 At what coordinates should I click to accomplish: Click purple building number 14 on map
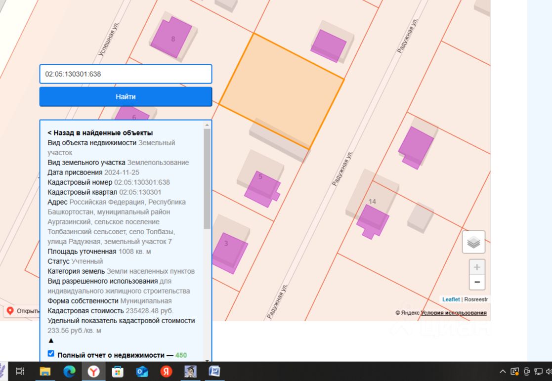pyautogui.click(x=373, y=221)
